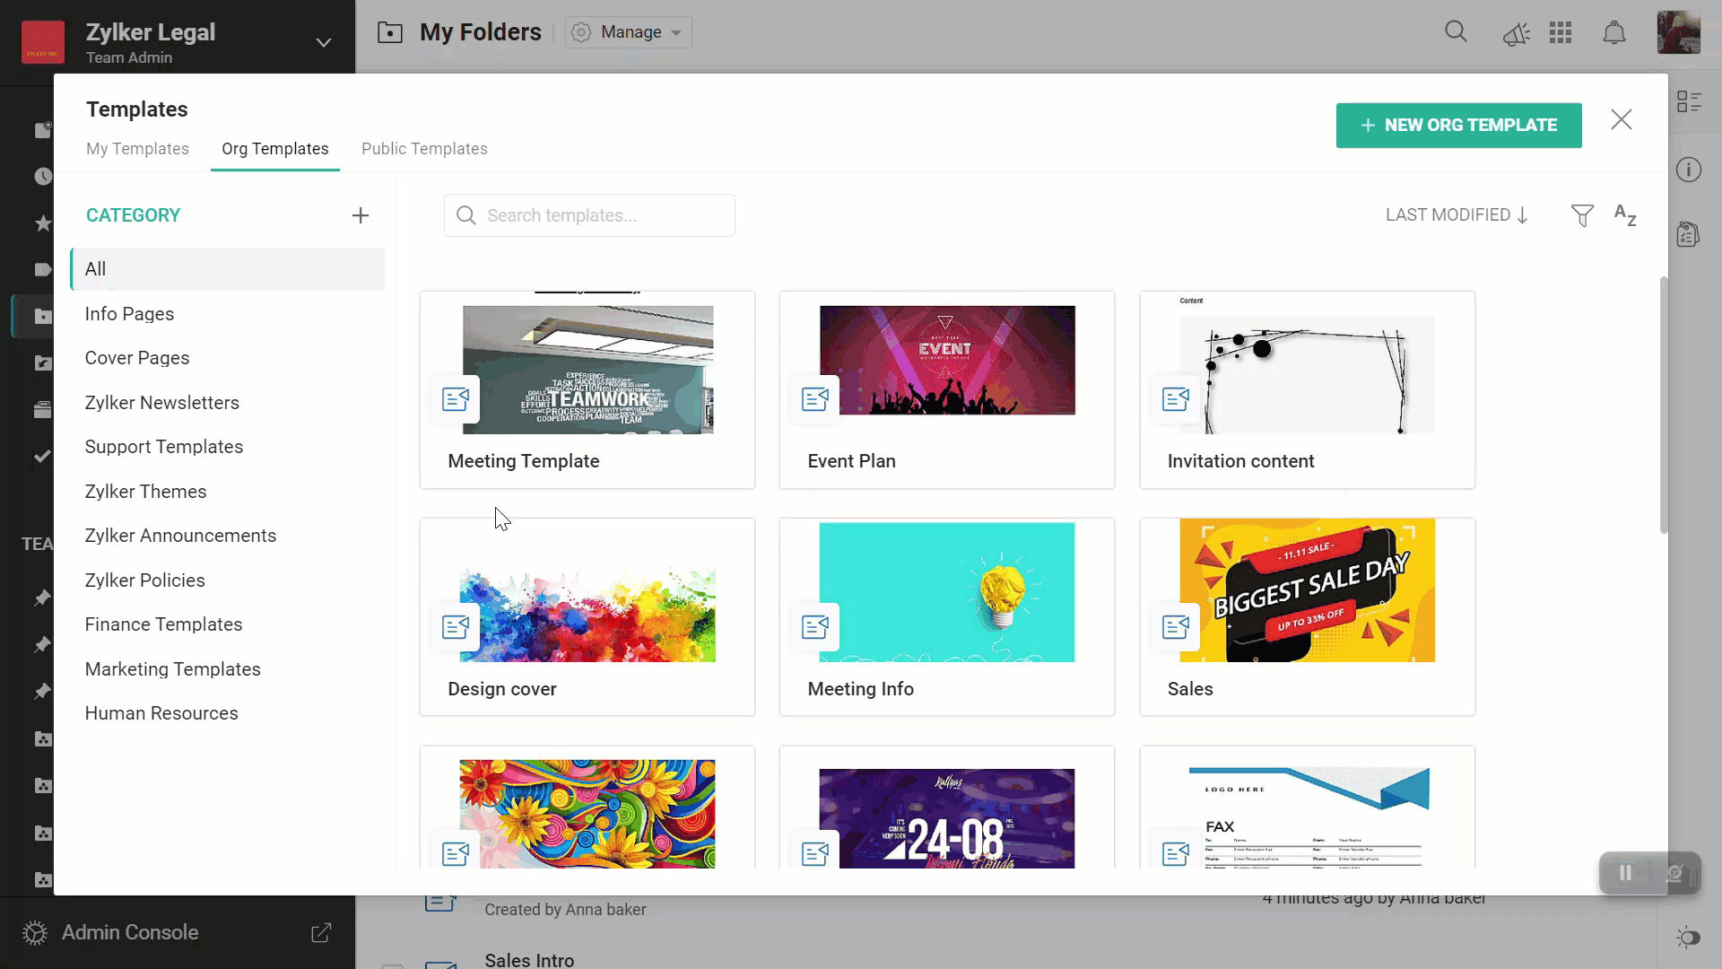Open the 24-08 event template thumbnail

[x=947, y=818]
